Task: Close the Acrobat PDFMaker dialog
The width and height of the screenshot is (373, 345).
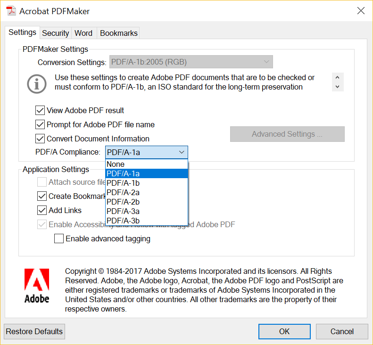Action: tap(361, 11)
